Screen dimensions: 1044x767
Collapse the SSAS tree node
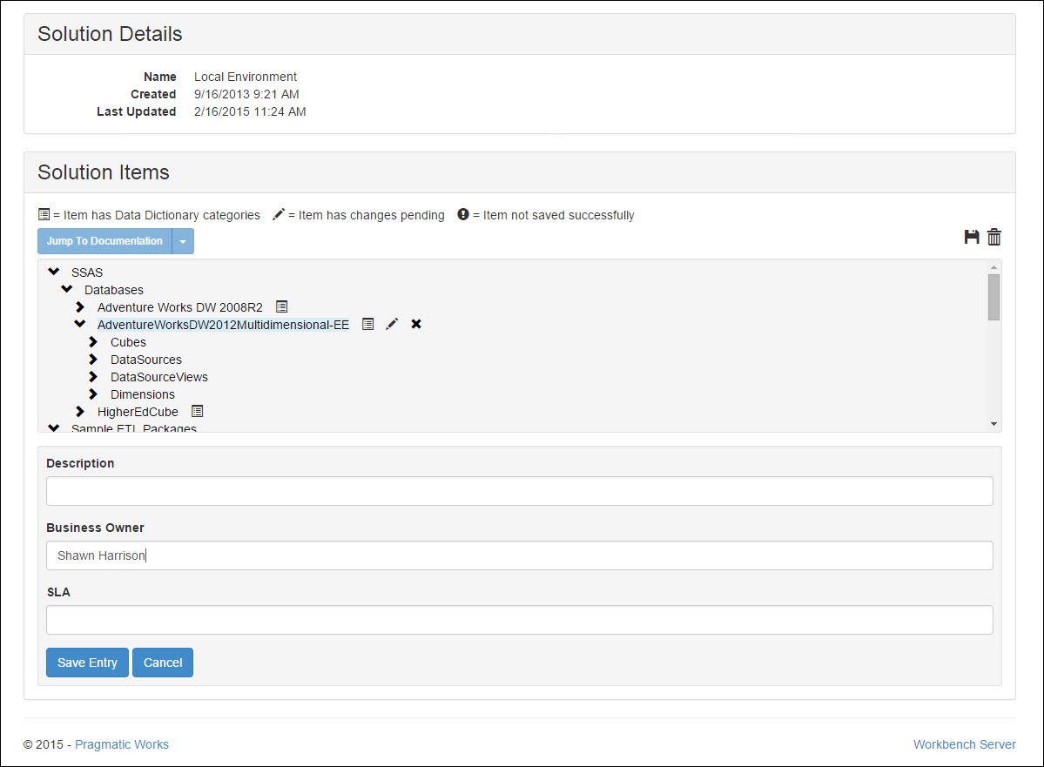(x=53, y=272)
